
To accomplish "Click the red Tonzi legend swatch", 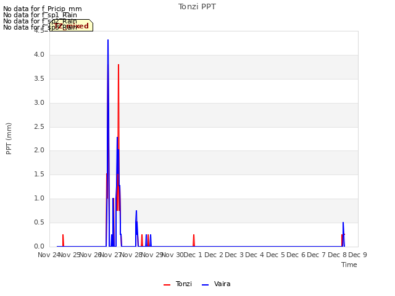I will click(167, 285).
